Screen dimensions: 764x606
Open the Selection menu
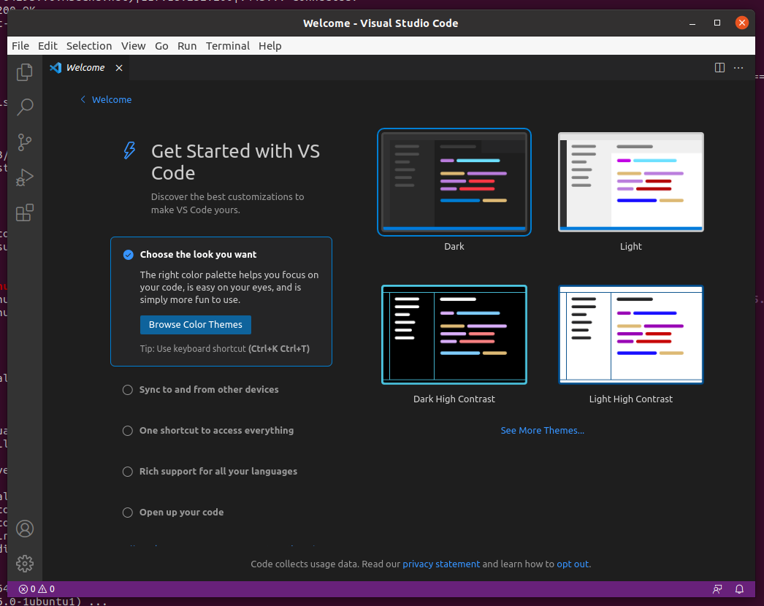[89, 46]
